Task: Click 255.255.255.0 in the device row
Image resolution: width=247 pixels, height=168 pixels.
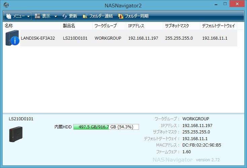Action: pyautogui.click(x=179, y=38)
